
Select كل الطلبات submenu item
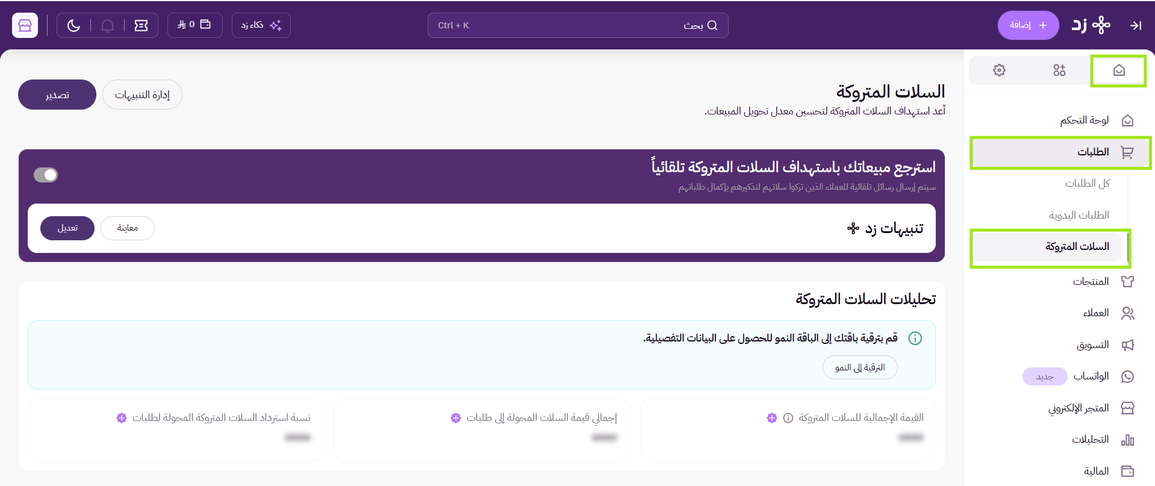pos(1087,183)
